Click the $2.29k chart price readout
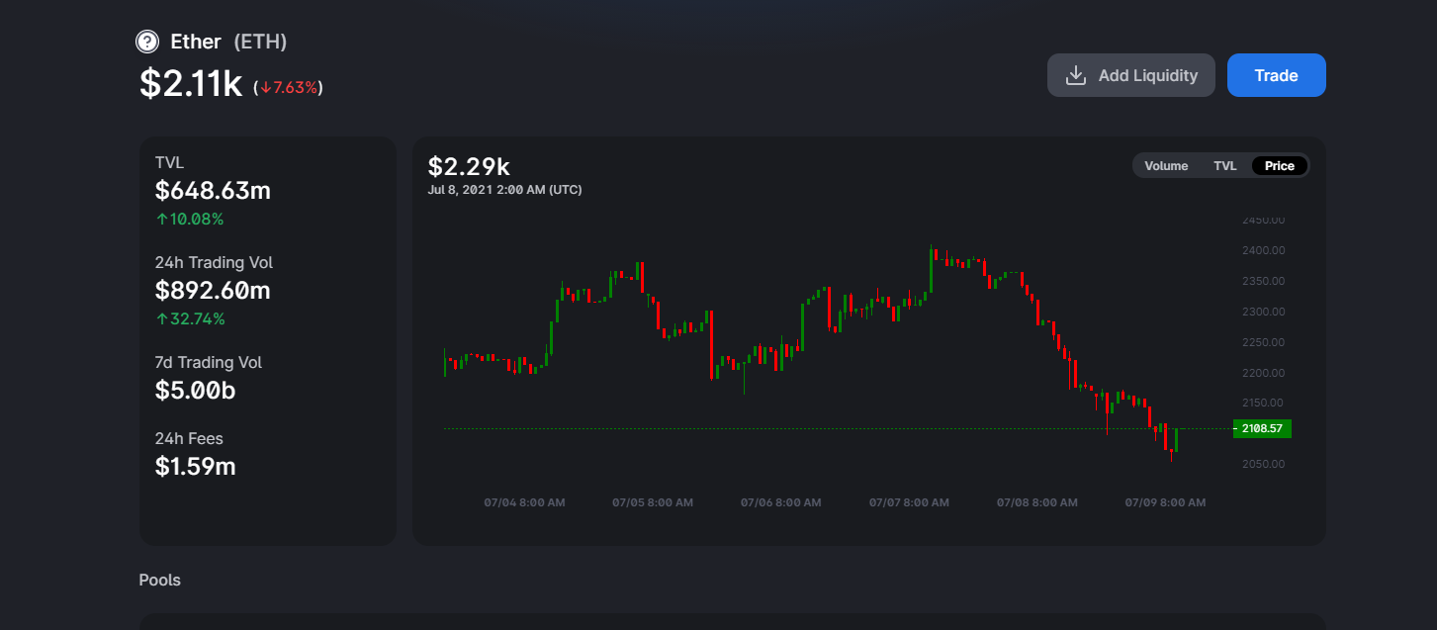 coord(469,167)
